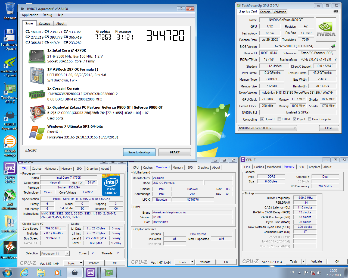Open the Recycle Bin desktop icon
Image resolution: width=348 pixels, height=278 pixels.
10,11
